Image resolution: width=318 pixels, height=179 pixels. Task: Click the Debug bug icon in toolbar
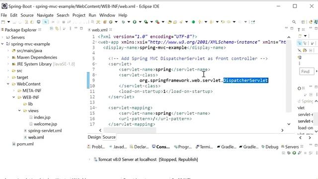(x=123, y=22)
